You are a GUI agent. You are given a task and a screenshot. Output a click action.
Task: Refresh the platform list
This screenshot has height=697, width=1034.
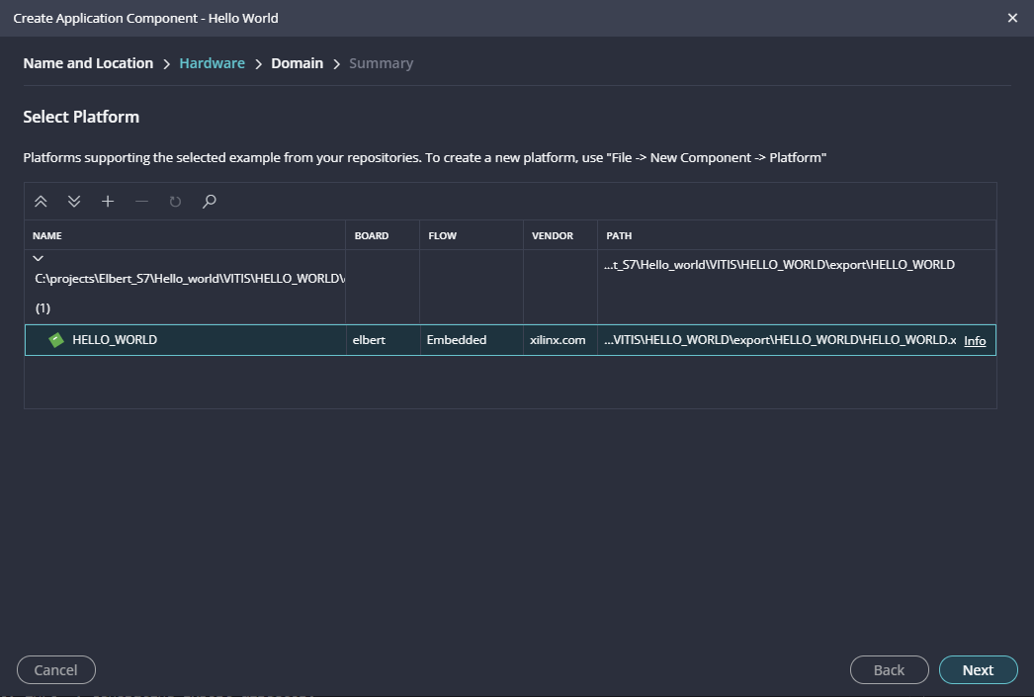[175, 202]
